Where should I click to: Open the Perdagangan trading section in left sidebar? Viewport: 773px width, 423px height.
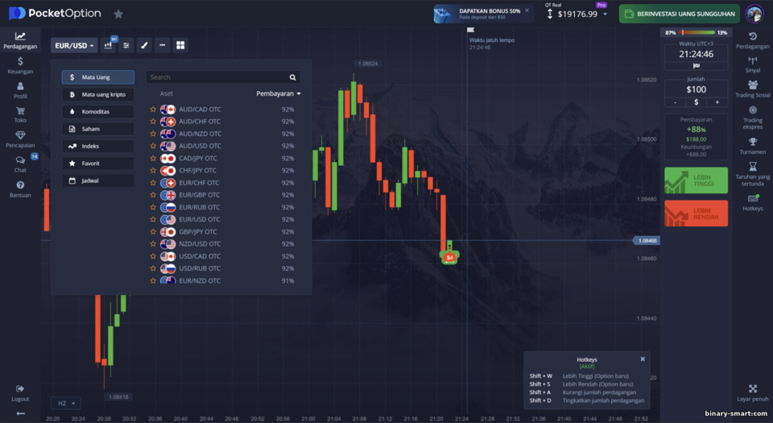[x=19, y=40]
